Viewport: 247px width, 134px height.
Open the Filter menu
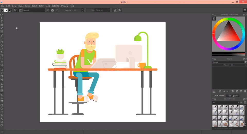[x=41, y=6]
